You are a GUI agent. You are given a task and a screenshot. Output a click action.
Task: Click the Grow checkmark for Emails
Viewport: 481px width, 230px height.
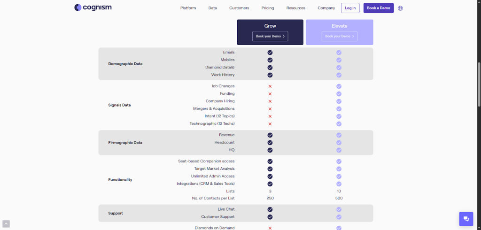coord(270,53)
